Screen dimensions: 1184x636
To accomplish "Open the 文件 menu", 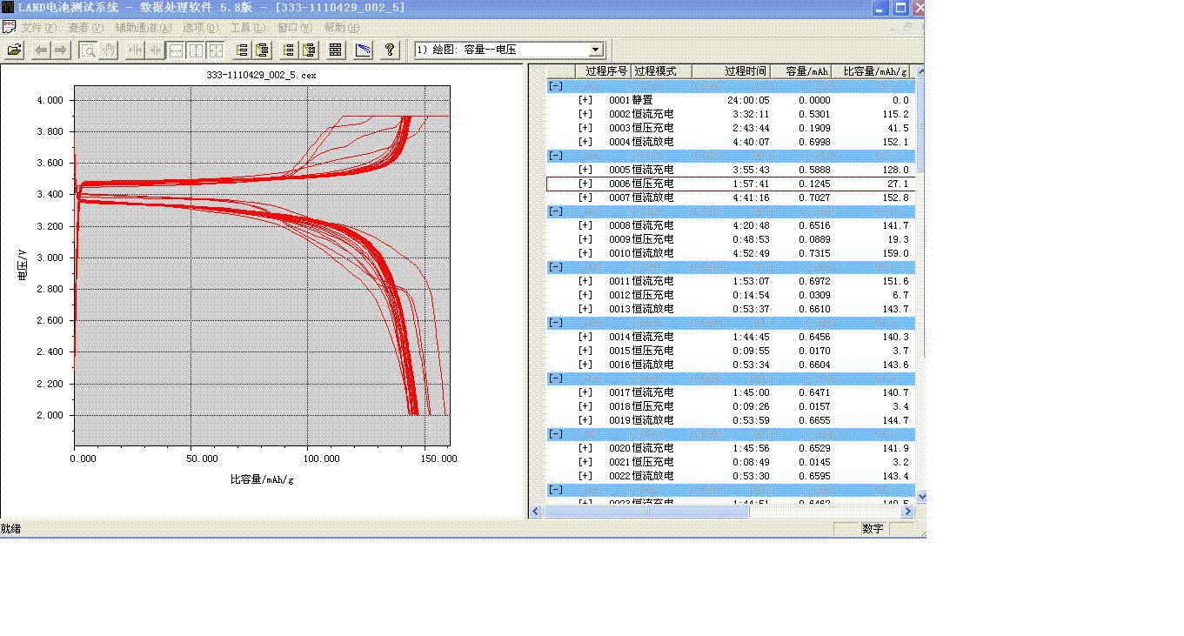I will (x=38, y=28).
